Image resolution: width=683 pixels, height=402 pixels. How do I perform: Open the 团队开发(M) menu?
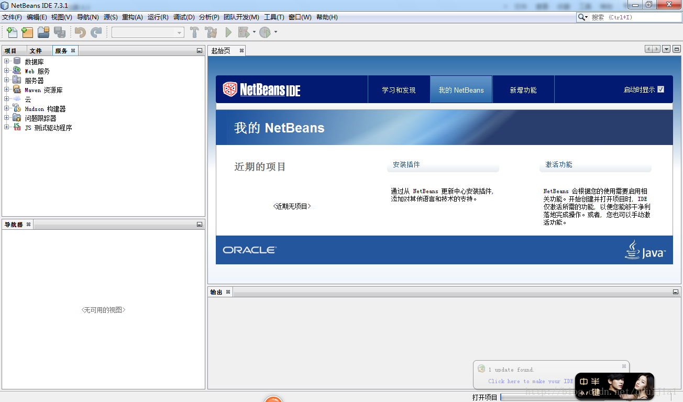pos(241,17)
